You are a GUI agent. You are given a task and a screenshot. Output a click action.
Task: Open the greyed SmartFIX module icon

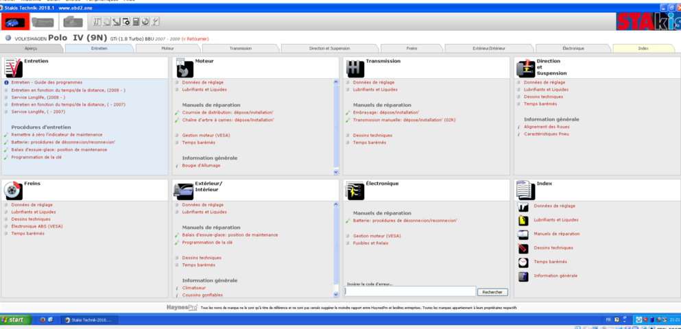(43, 22)
